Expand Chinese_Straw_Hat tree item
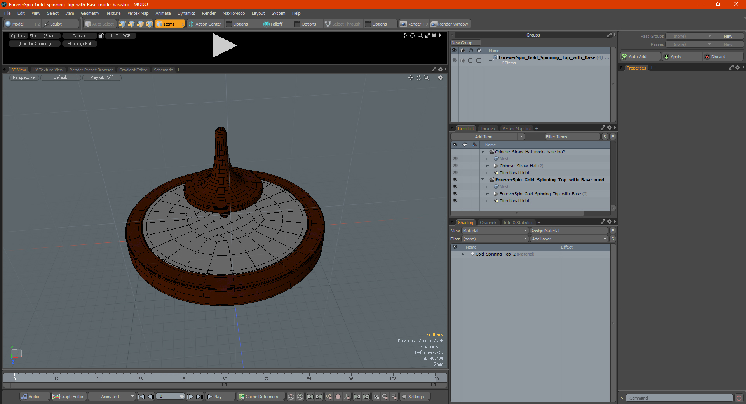 pyautogui.click(x=487, y=166)
